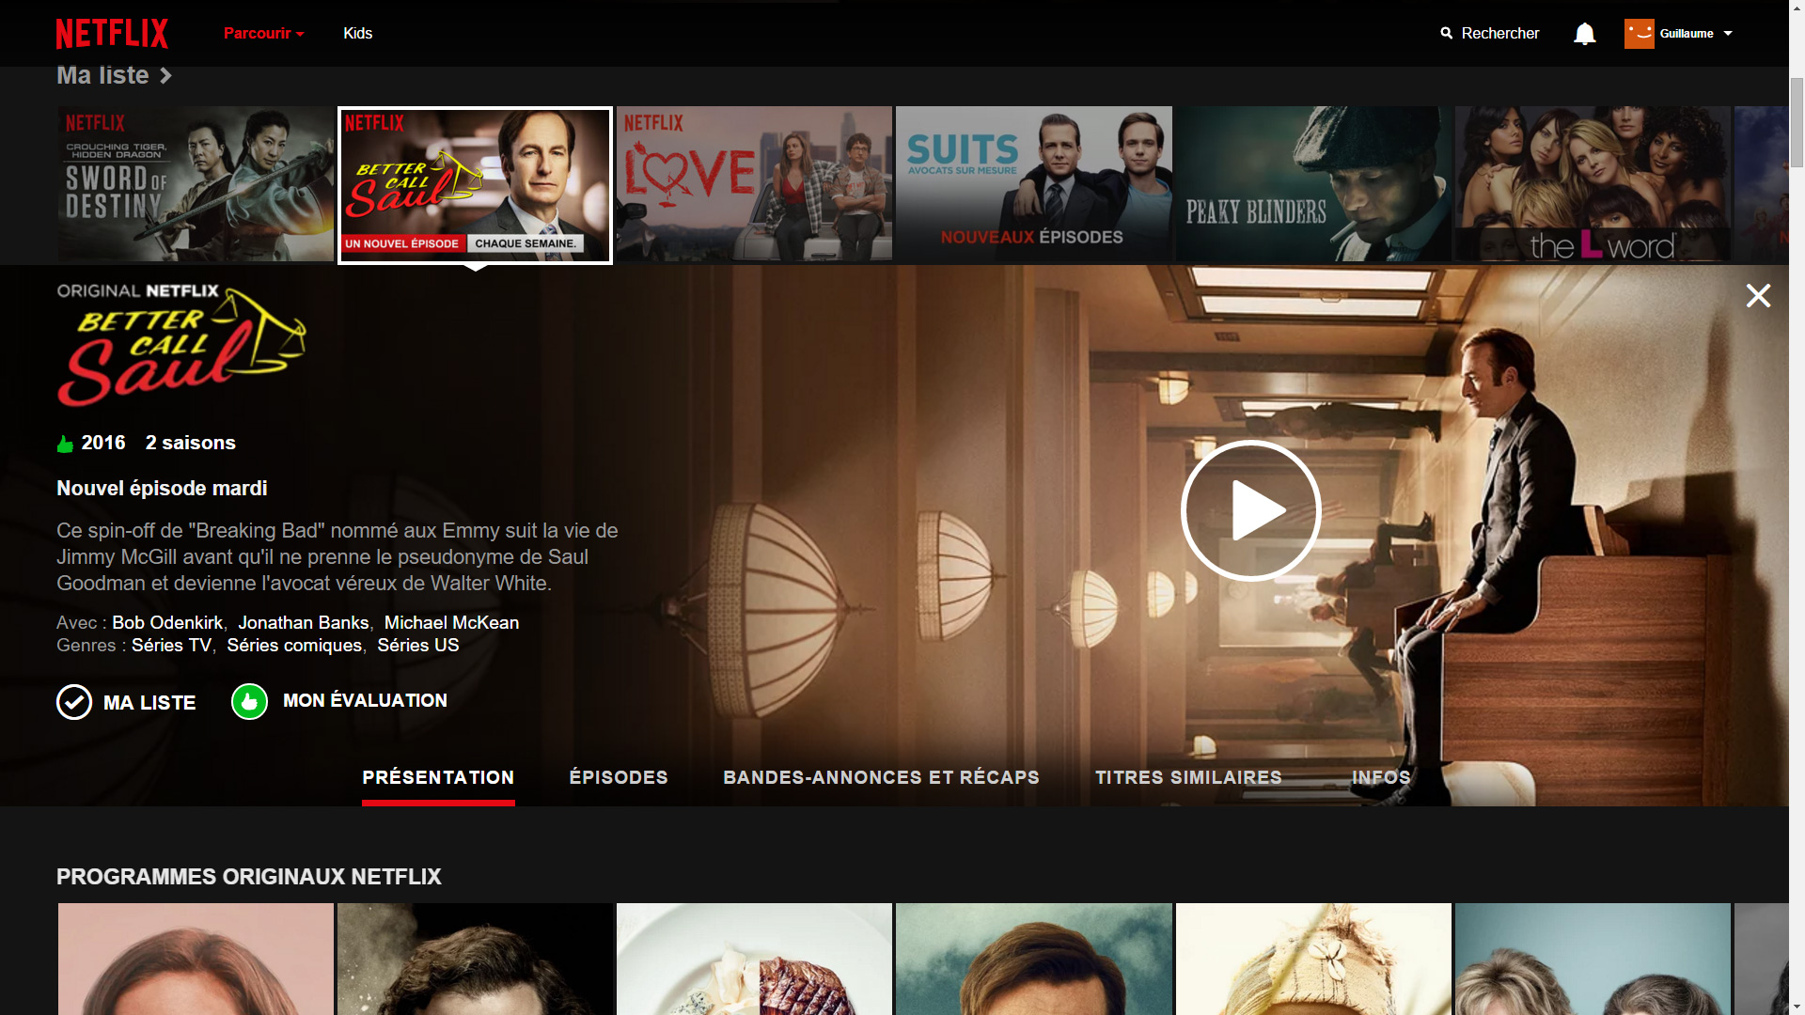This screenshot has width=1805, height=1015.
Task: Click the "Nouvel épisode mardi" text
Action: click(162, 489)
